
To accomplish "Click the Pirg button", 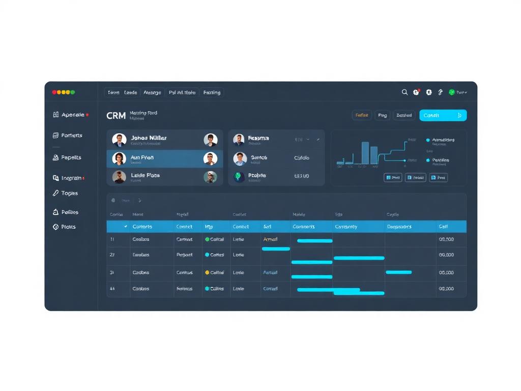I will coord(383,116).
